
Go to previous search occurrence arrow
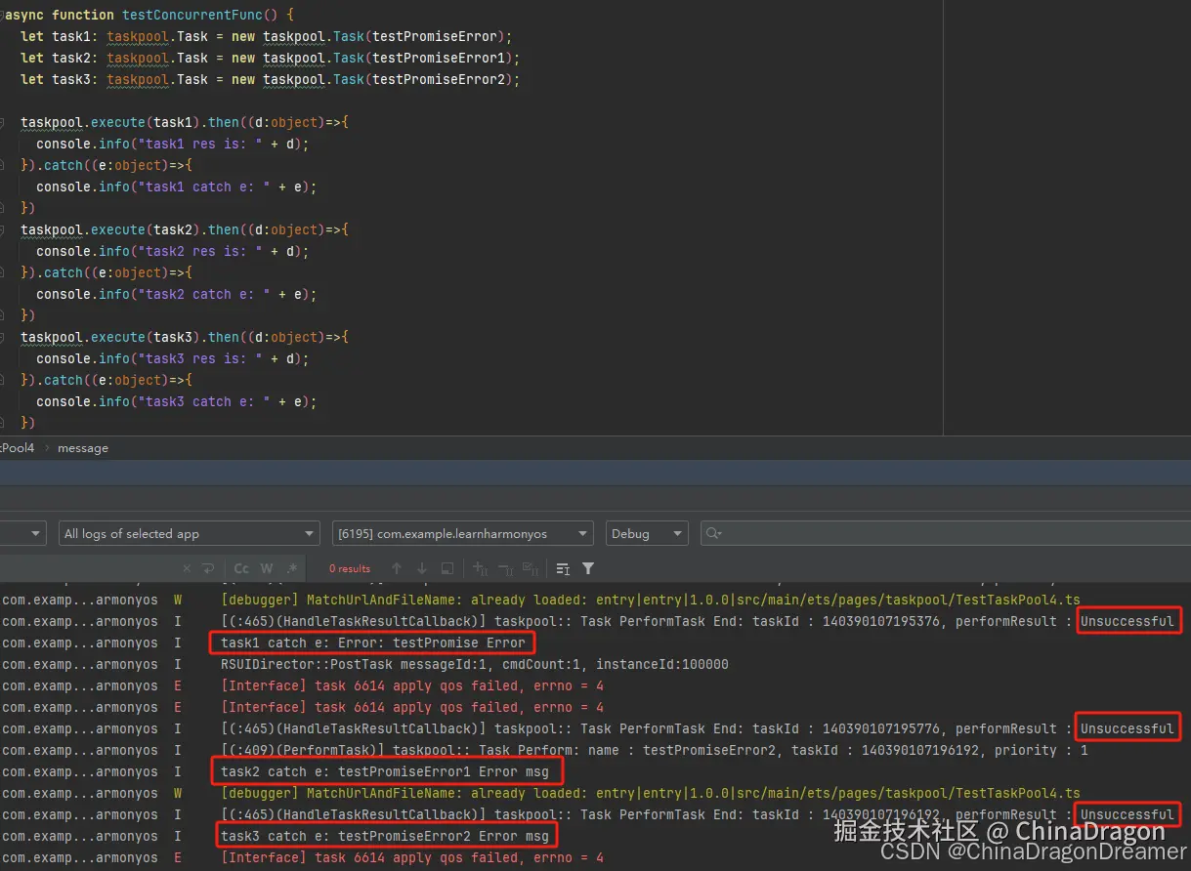pyautogui.click(x=396, y=568)
